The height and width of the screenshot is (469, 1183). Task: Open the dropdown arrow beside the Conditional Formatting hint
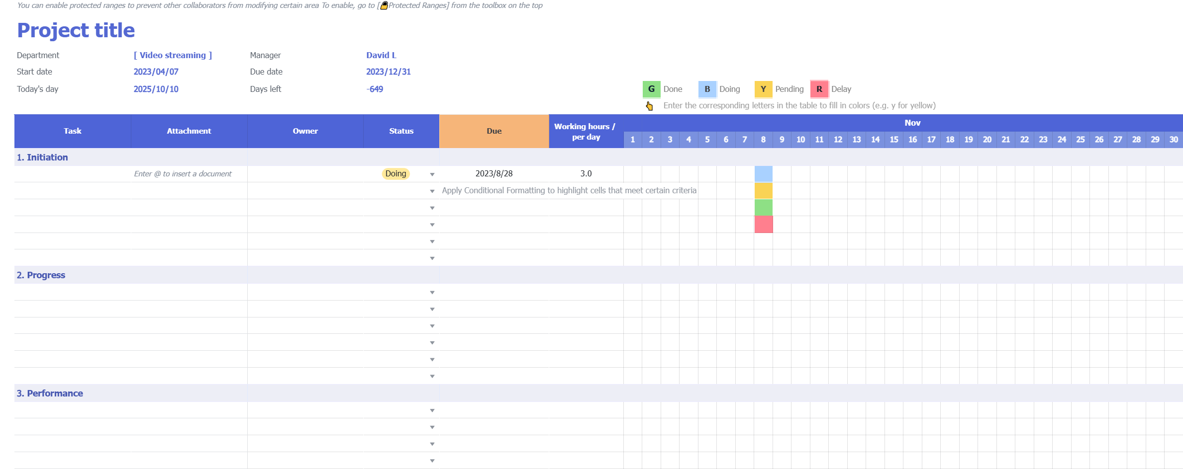coord(432,191)
